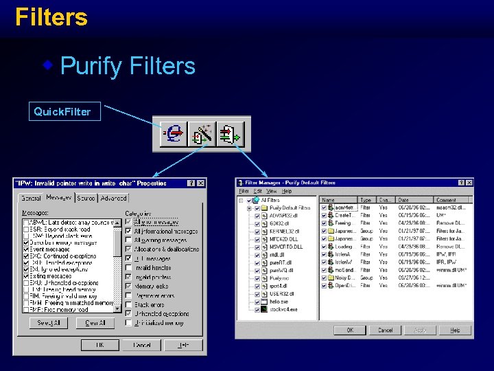Switch to the General tab
This screenshot has height=371, width=494.
31,198
